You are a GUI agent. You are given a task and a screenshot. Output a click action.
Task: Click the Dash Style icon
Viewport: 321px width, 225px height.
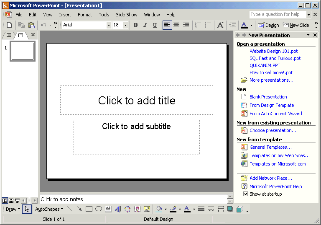point(211,209)
